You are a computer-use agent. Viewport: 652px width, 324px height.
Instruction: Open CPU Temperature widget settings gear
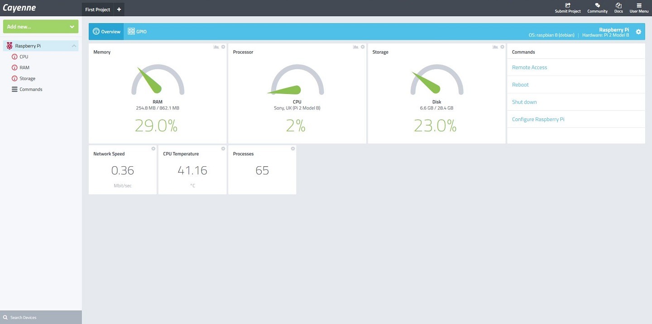tap(223, 149)
